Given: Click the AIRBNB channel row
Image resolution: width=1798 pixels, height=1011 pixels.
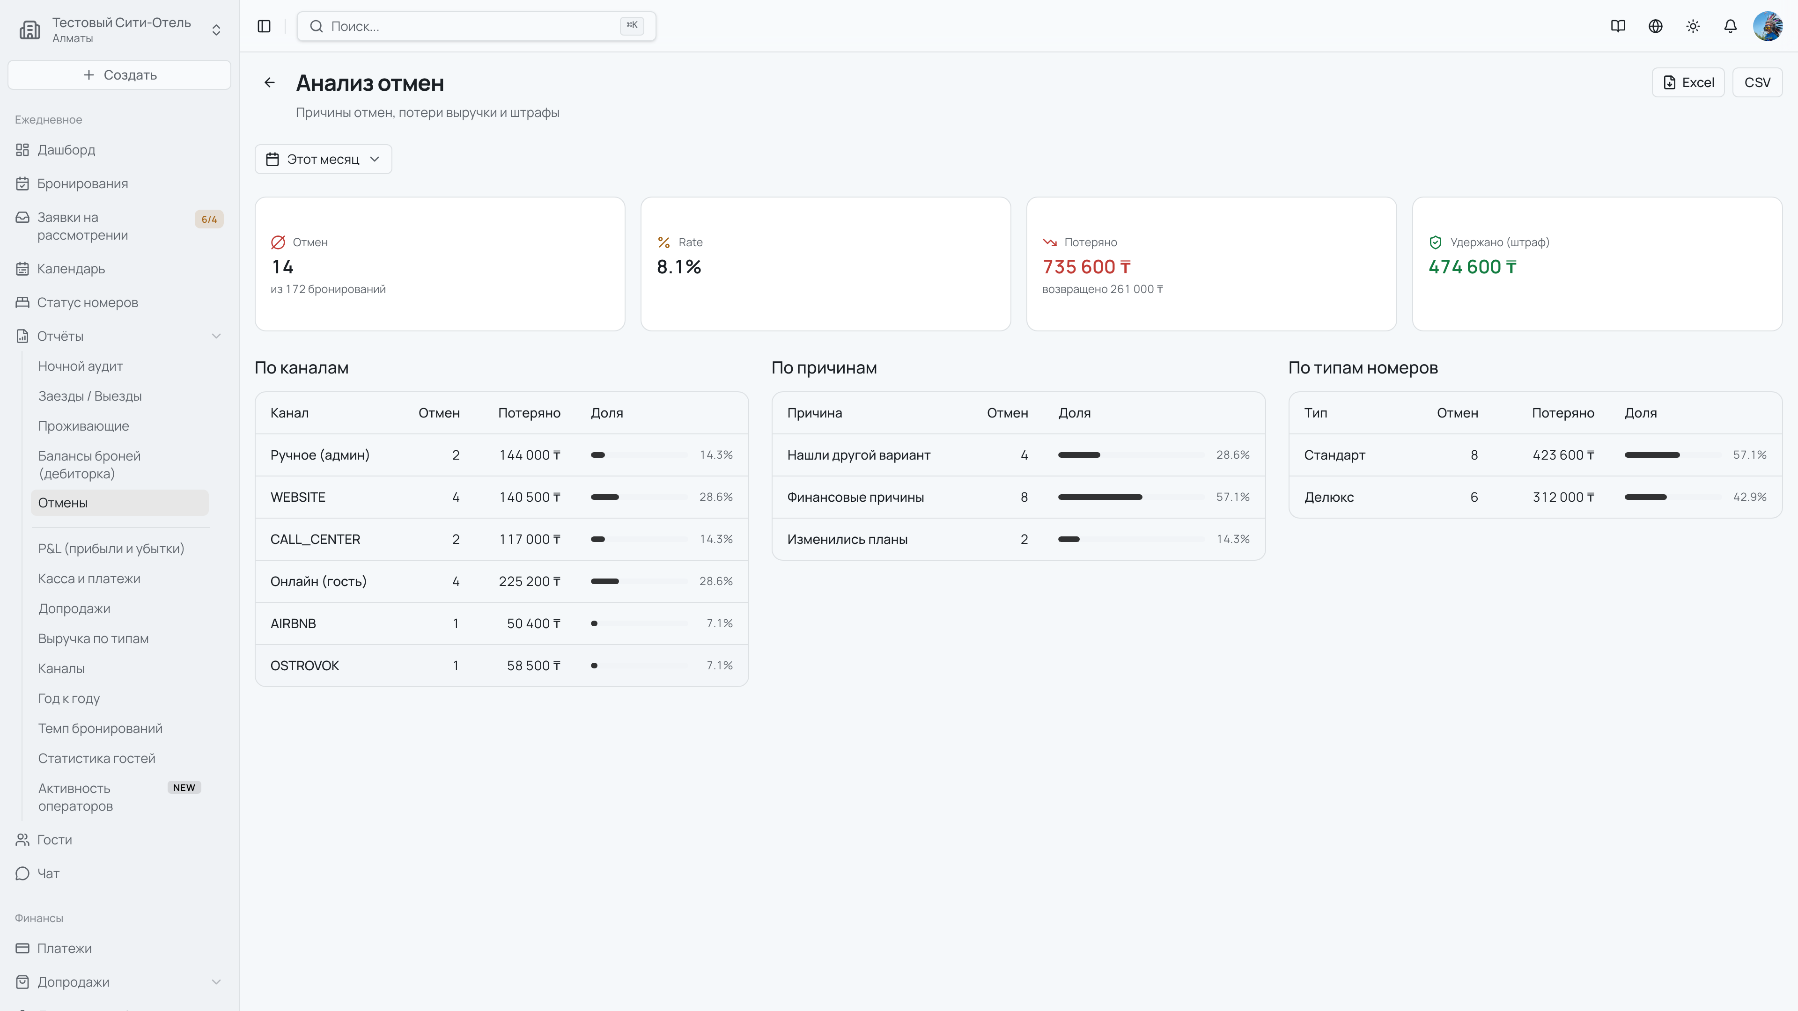Looking at the screenshot, I should pos(501,624).
